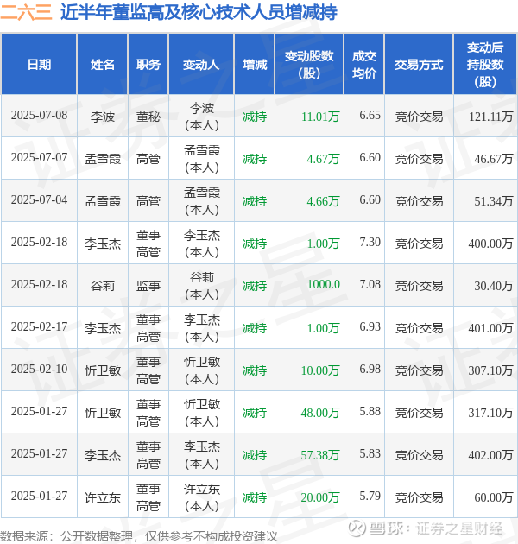Select share change value 4.66万
The image size is (518, 544).
323,201
